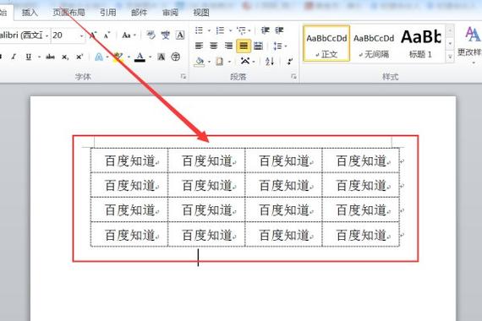Apply the 标题 1 style
This screenshot has width=482, height=321.
[421, 44]
